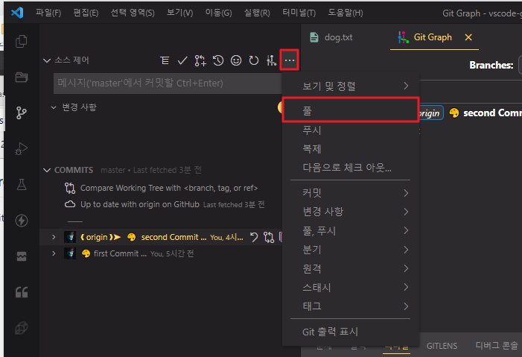Expand 태그 submenu

click(x=351, y=306)
